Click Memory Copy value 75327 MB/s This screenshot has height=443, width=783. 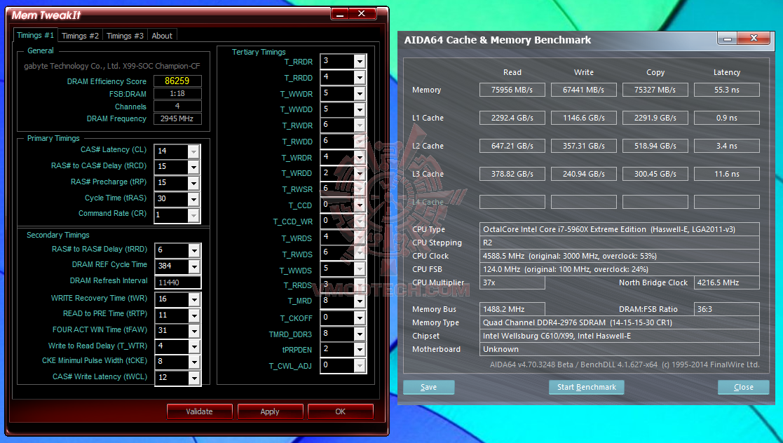pyautogui.click(x=655, y=90)
